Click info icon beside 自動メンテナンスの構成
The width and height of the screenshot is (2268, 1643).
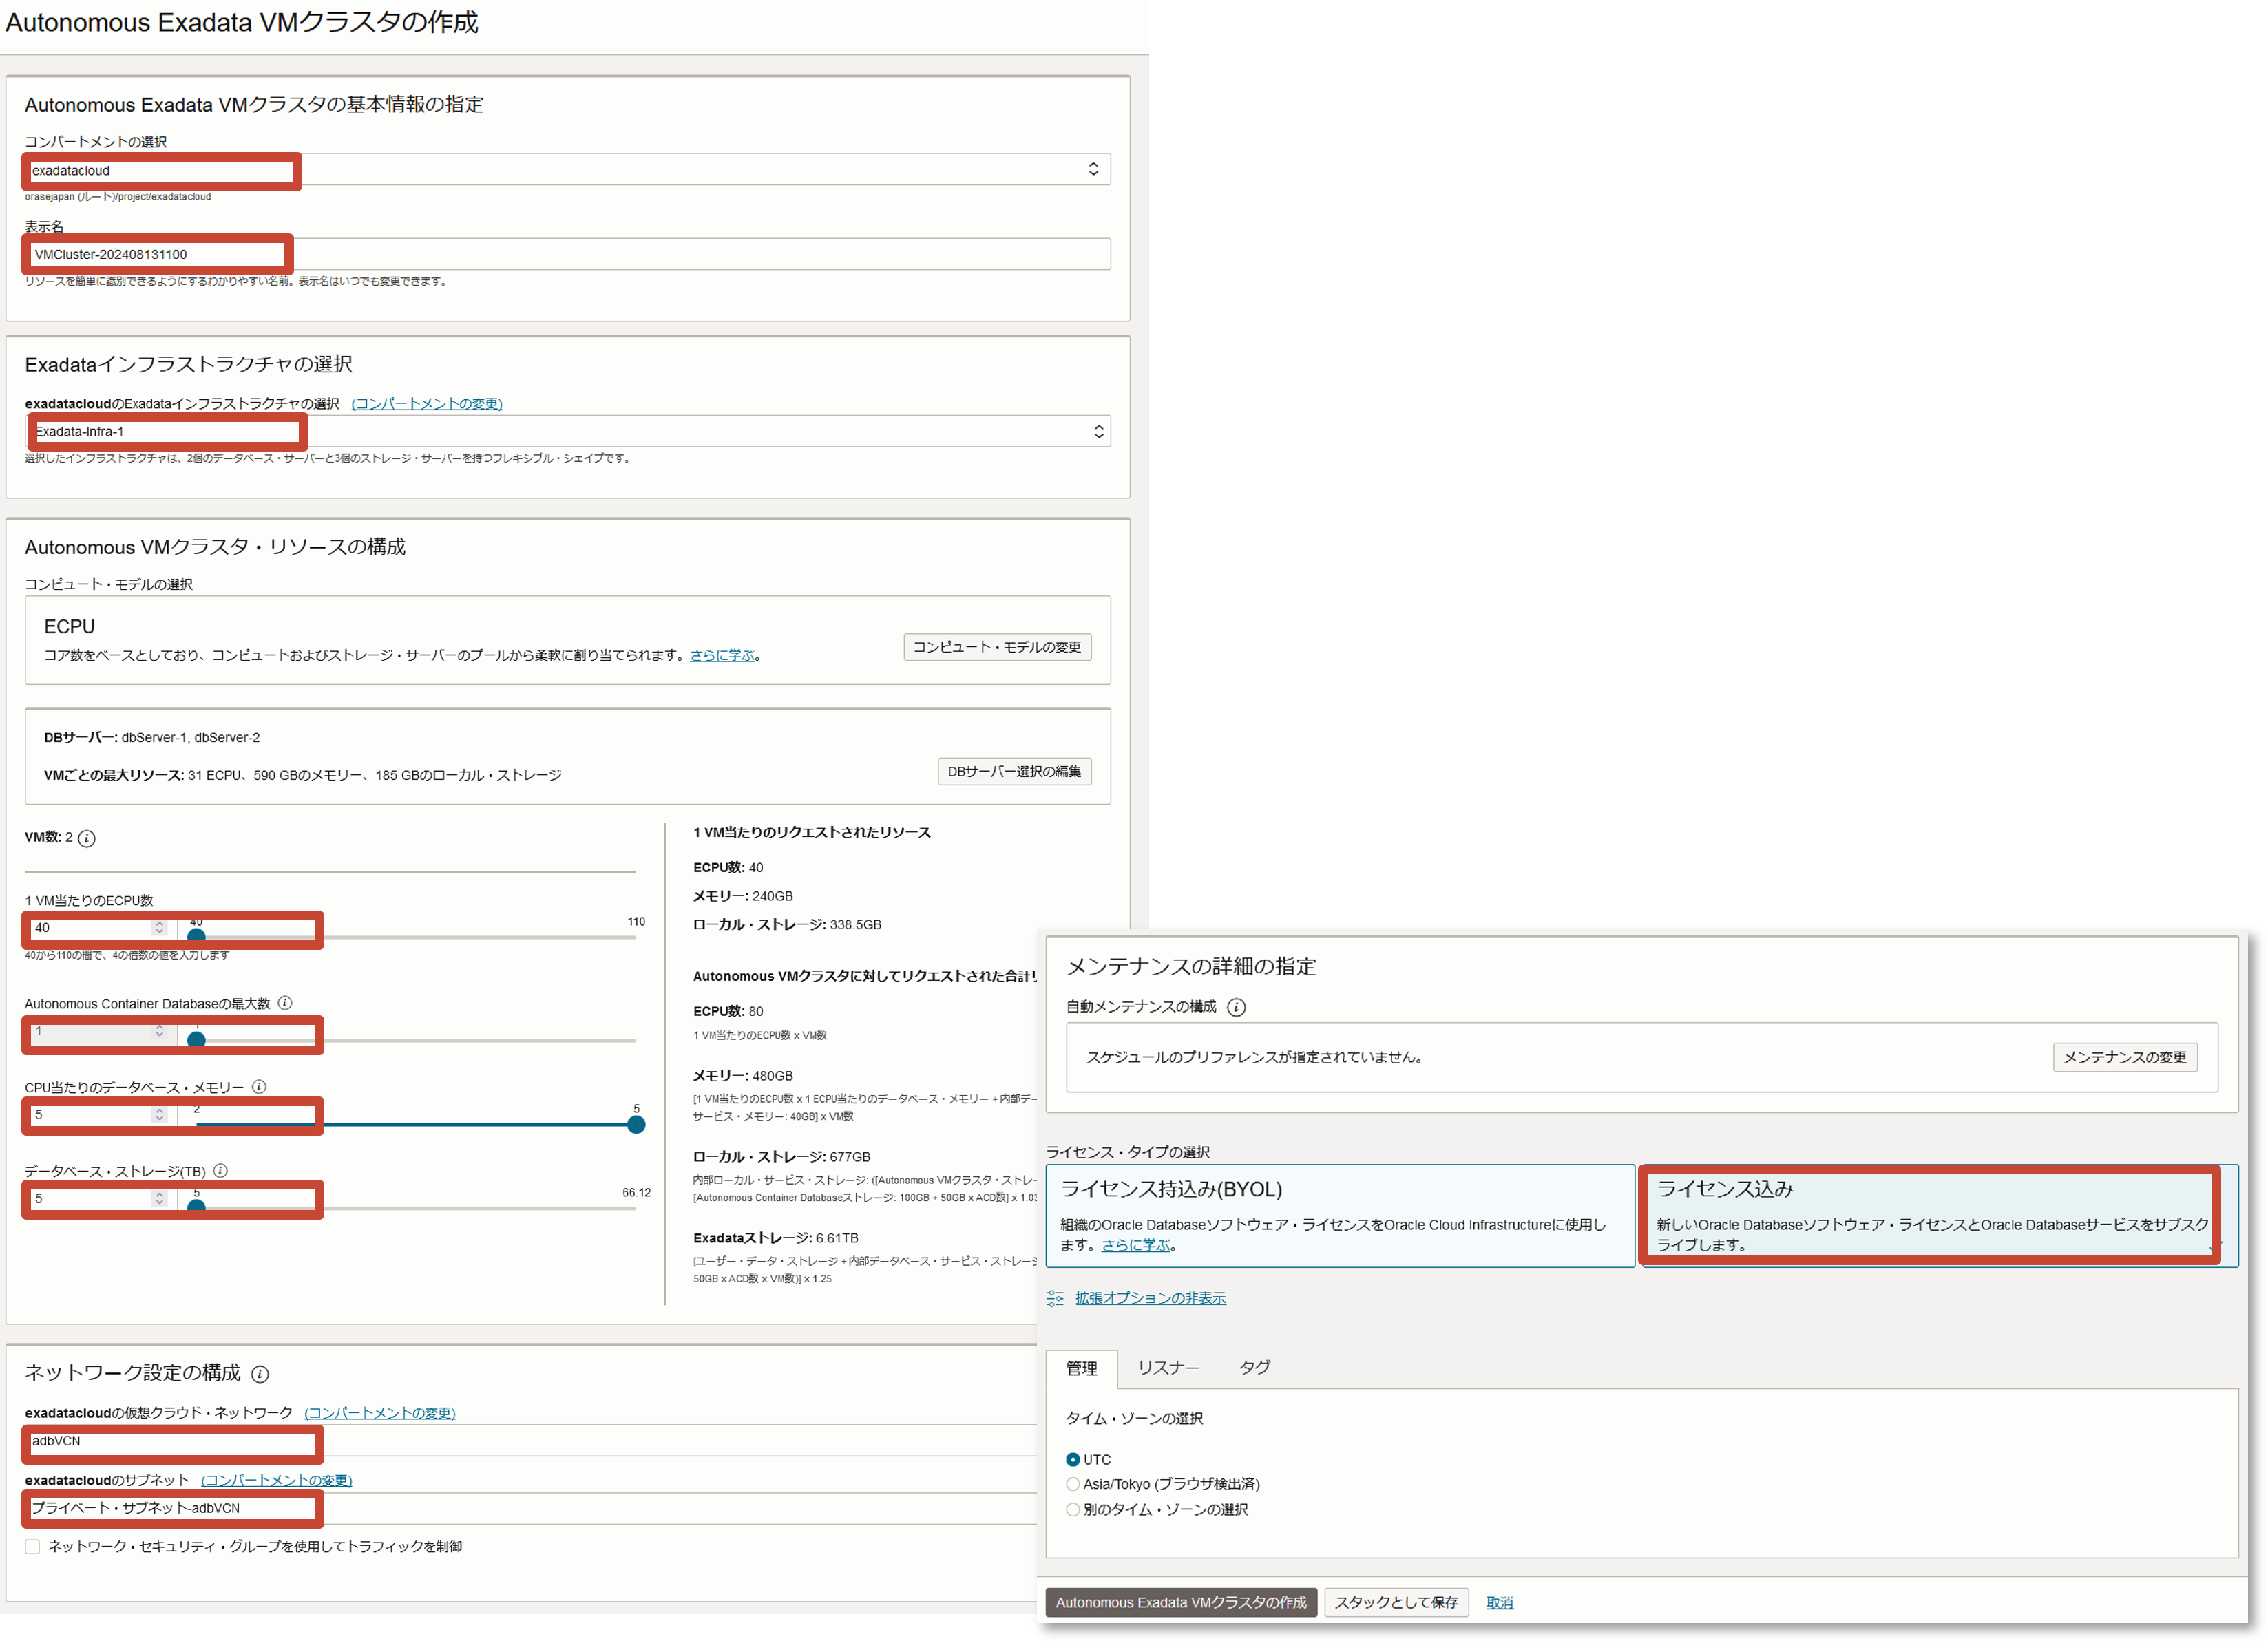pyautogui.click(x=1236, y=1008)
